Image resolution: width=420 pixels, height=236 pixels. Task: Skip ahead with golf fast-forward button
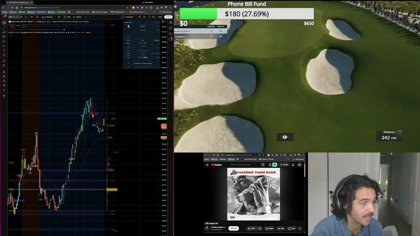[x=285, y=137]
